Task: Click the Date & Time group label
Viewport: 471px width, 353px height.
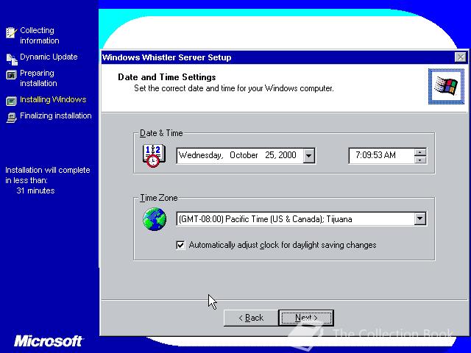Action: click(161, 133)
